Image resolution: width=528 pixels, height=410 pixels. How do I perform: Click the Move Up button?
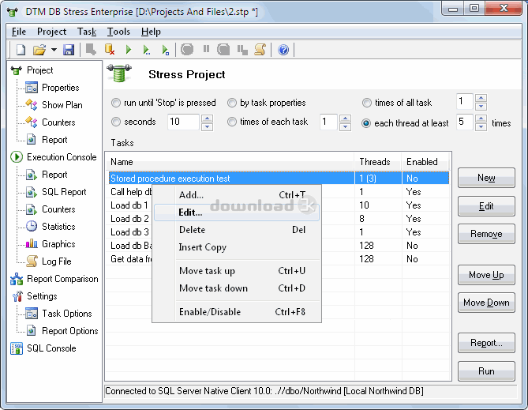485,275
